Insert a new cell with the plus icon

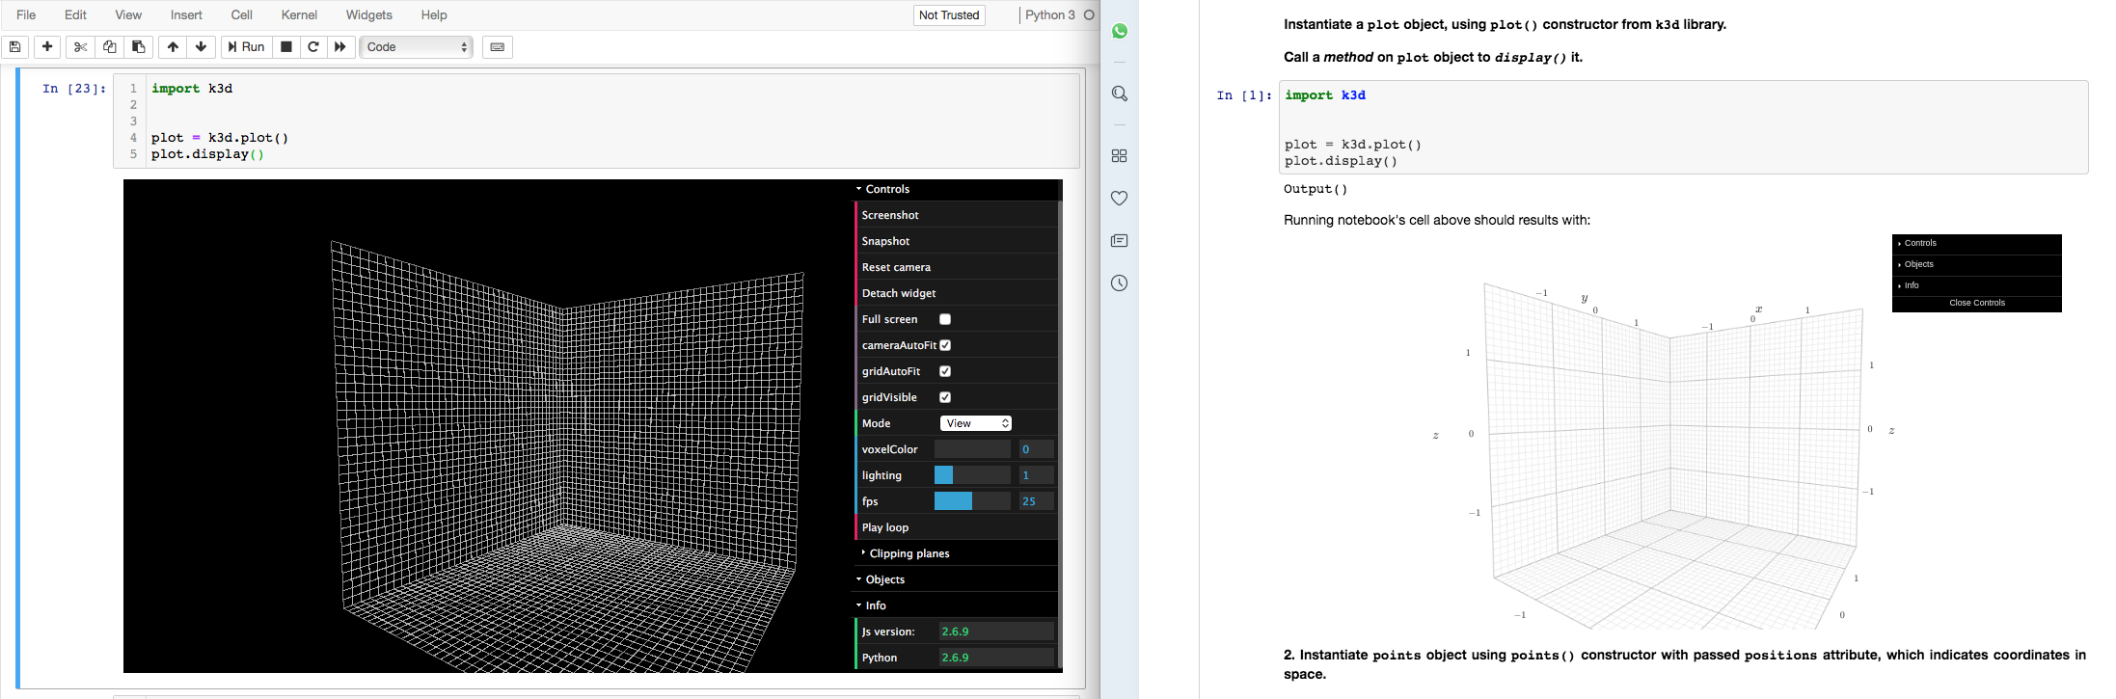click(x=47, y=46)
